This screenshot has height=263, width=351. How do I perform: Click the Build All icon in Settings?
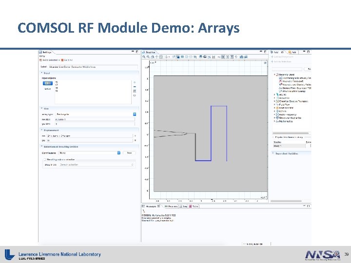tap(62, 60)
